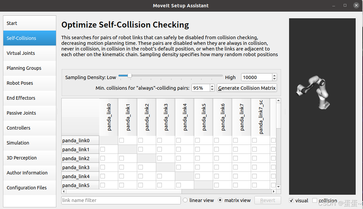This screenshot has width=363, height=209.
Task: Go to Author Information page
Action: pyautogui.click(x=30, y=173)
